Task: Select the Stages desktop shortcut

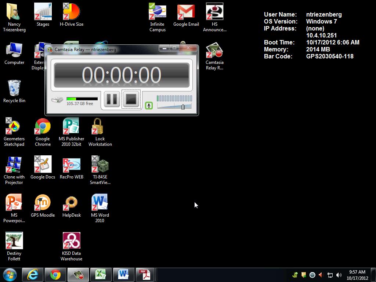Action: point(43,15)
